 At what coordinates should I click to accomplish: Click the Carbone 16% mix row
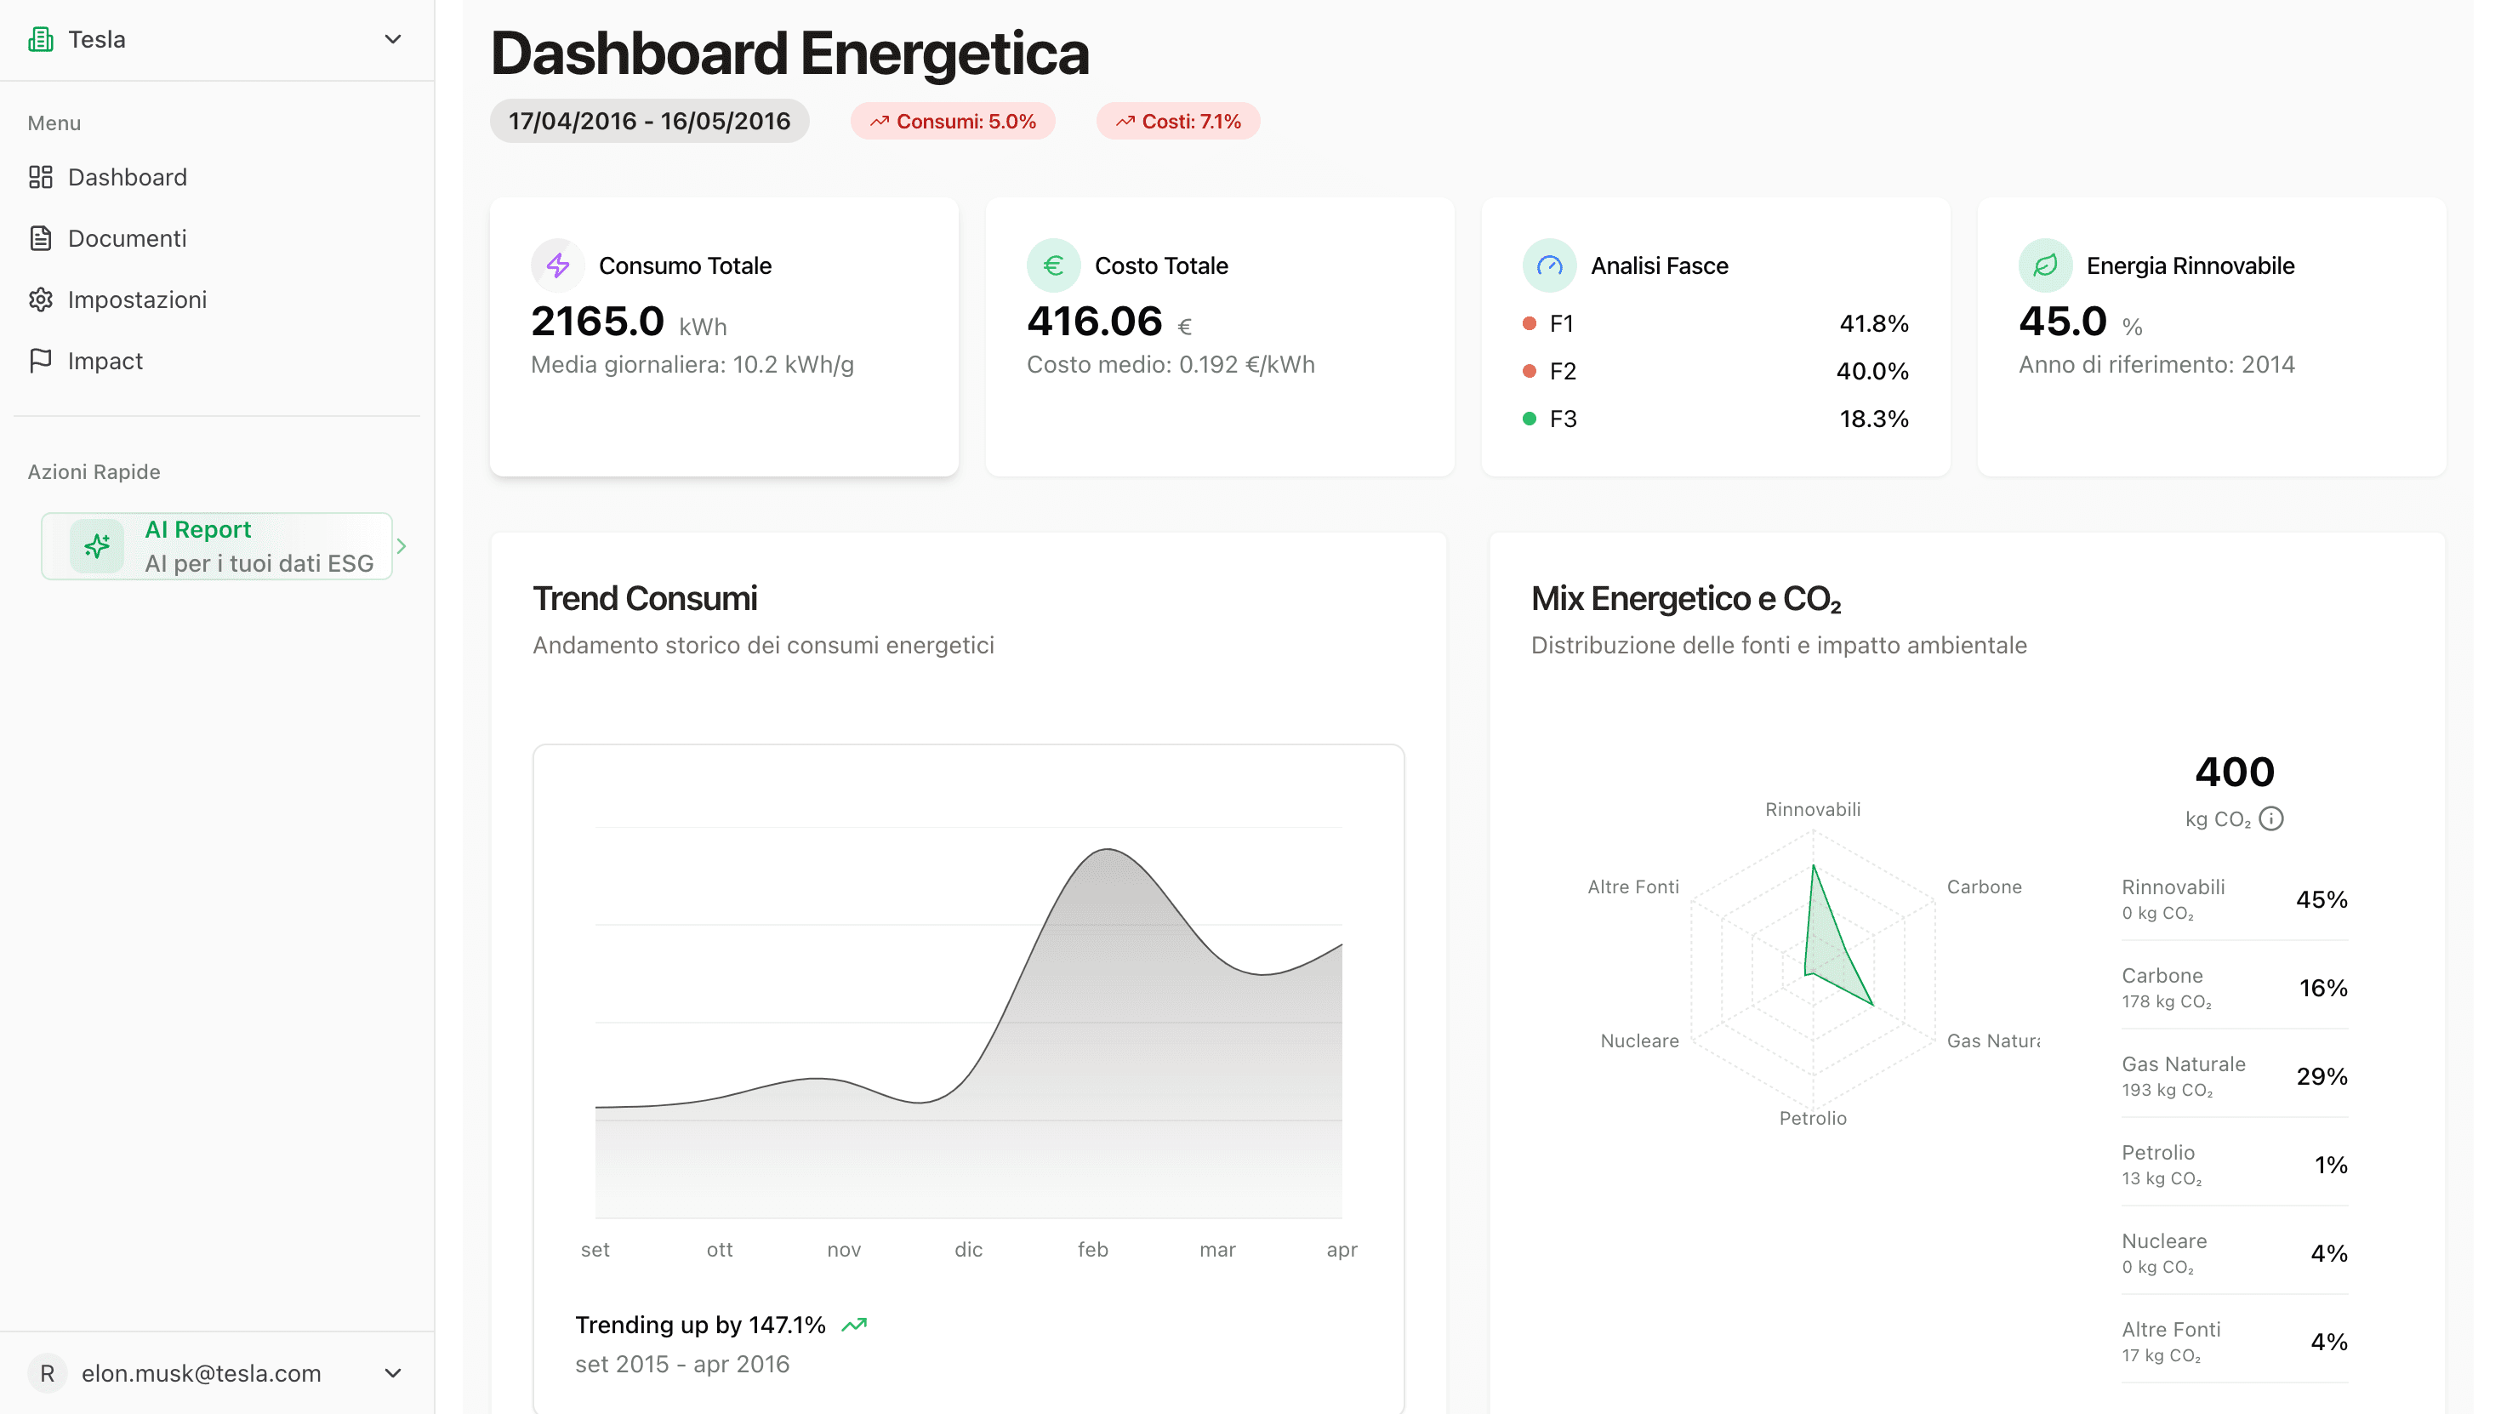pyautogui.click(x=2234, y=988)
